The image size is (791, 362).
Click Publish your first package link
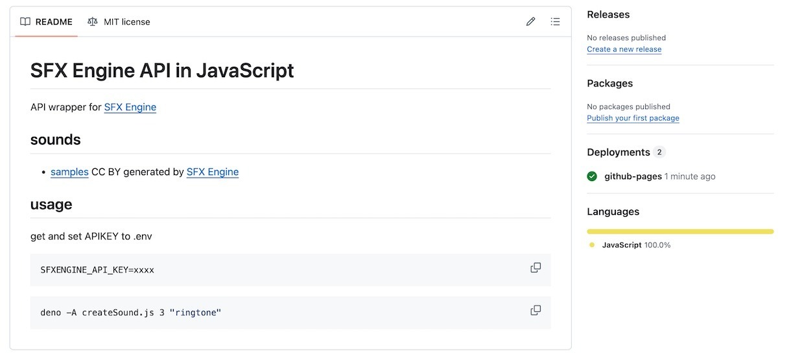(x=633, y=118)
